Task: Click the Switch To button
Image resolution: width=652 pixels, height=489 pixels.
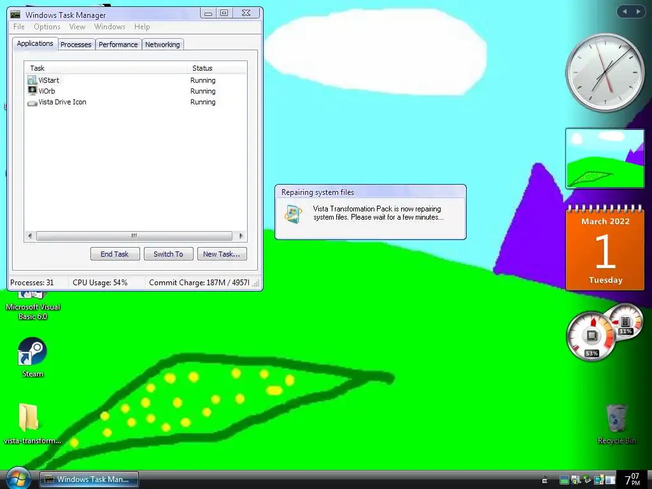Action: [168, 254]
